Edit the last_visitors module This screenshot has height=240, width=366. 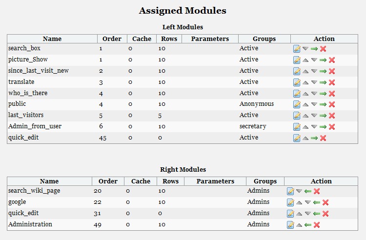pyautogui.click(x=297, y=116)
